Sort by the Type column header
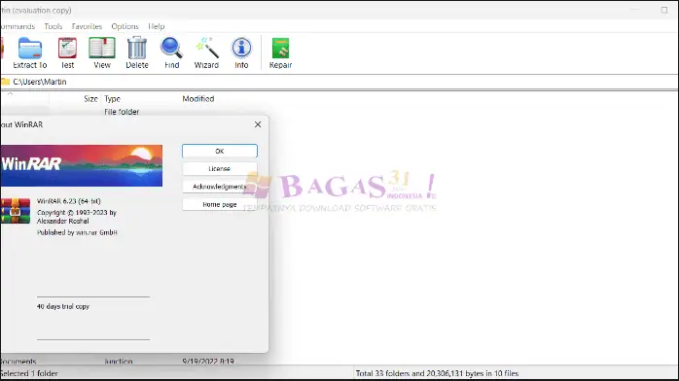679x381 pixels. click(x=112, y=98)
